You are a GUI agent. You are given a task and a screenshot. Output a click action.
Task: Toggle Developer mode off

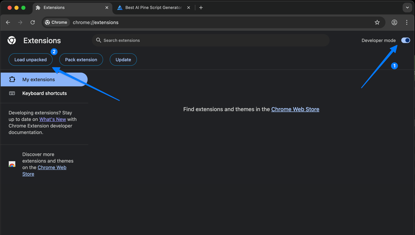pyautogui.click(x=406, y=40)
